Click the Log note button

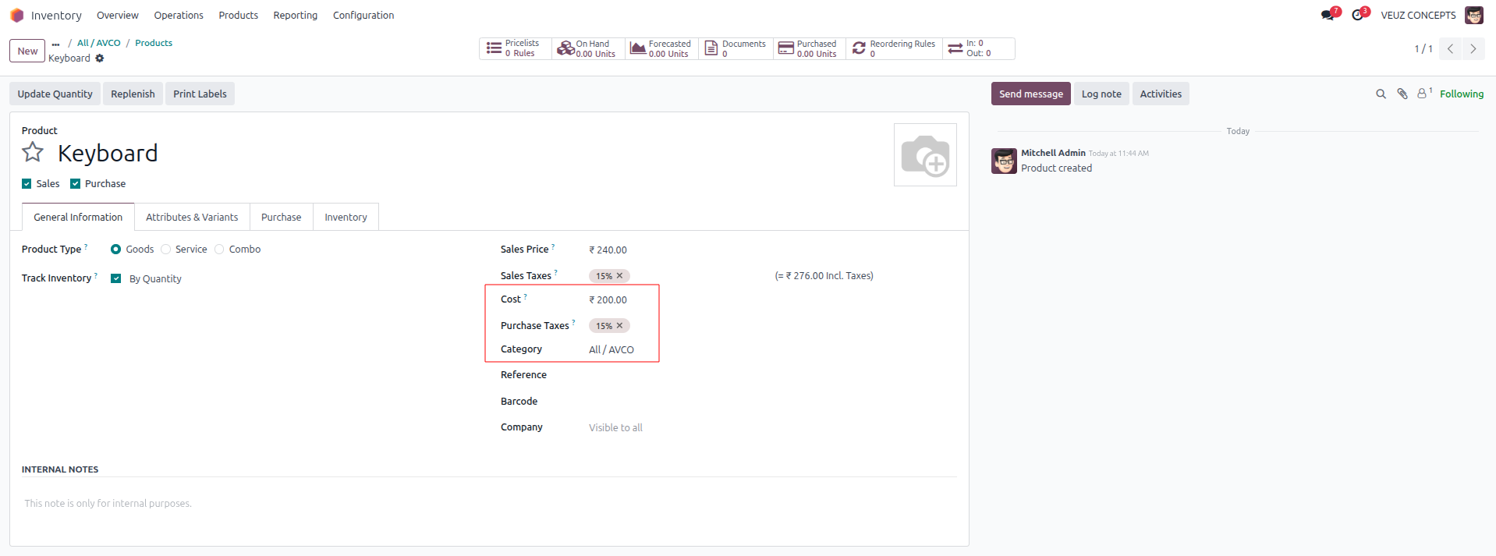point(1101,94)
